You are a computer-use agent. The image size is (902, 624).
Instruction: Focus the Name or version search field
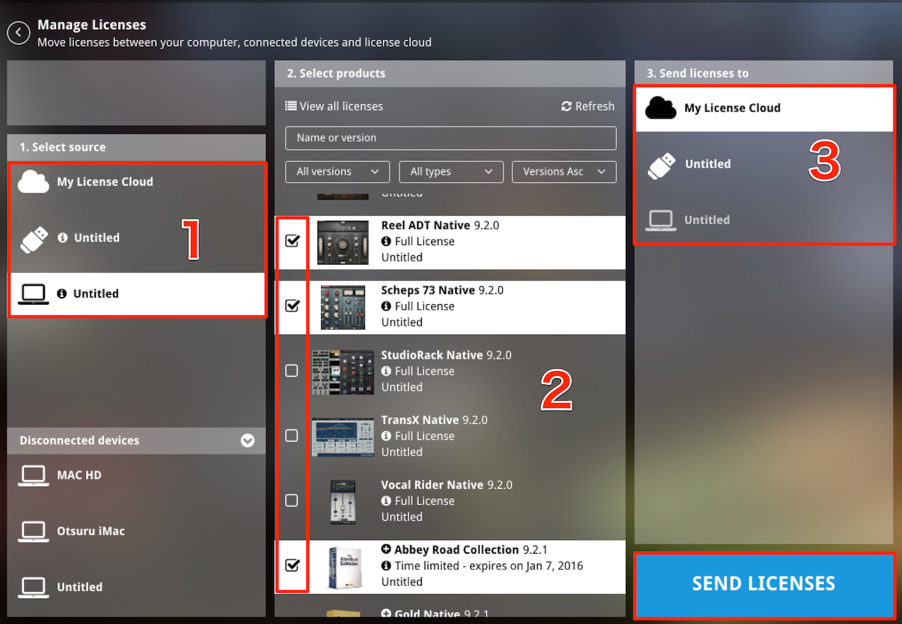coord(451,138)
